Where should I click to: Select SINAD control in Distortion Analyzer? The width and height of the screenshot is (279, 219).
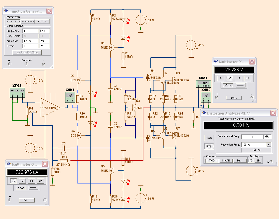click(226, 161)
